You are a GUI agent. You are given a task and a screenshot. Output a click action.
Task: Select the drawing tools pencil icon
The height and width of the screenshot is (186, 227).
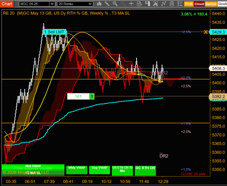[107, 4]
